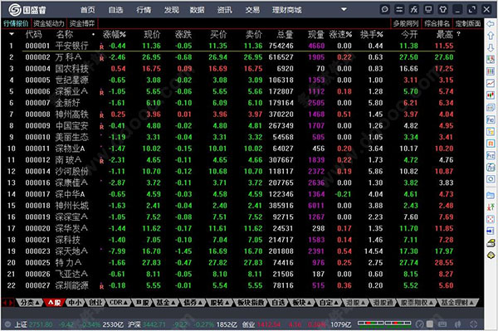Click the yellow diamond download icon in sidebar
498x331 pixels.
pyautogui.click(x=491, y=256)
